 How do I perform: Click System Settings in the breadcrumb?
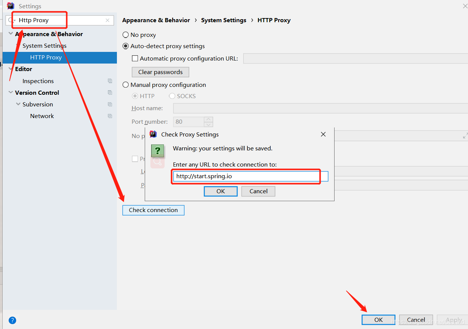coord(224,20)
